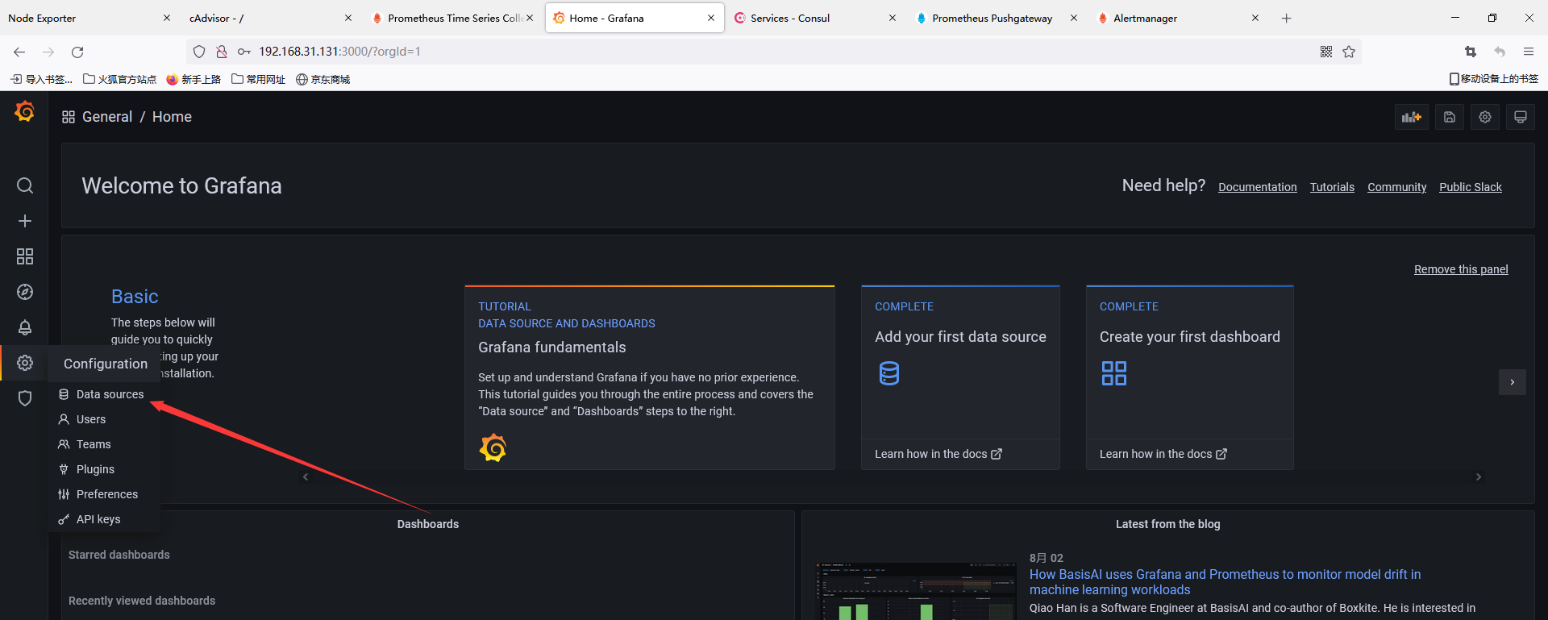
Task: Click Learn how in docs under data source
Action: (x=938, y=454)
